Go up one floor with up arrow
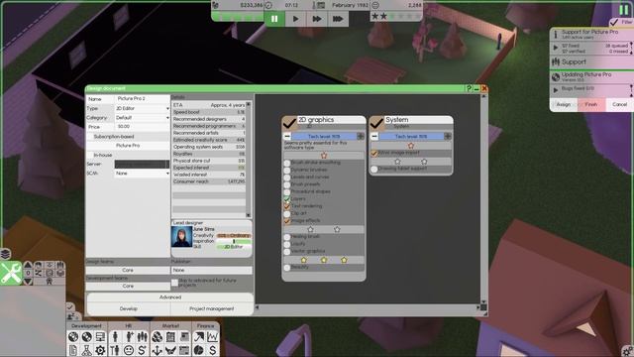The height and width of the screenshot is (357, 634). click(x=28, y=265)
